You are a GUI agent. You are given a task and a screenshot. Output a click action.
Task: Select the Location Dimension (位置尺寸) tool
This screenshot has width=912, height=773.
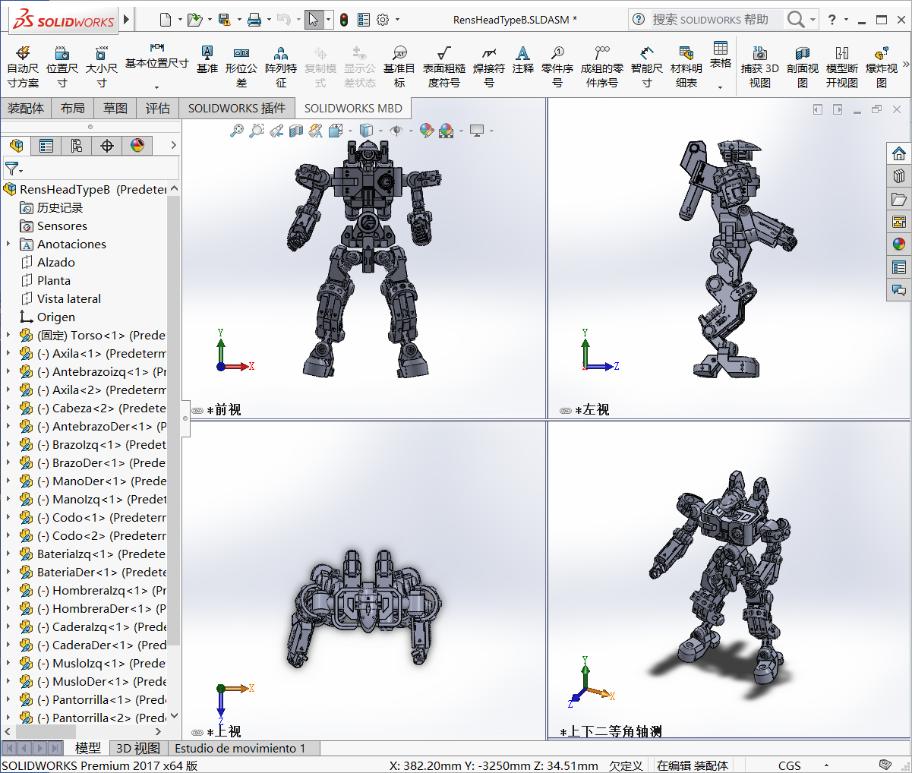(x=62, y=66)
